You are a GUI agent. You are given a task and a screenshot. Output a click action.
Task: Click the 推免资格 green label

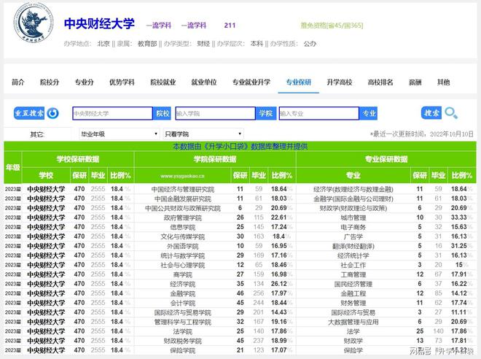(x=332, y=26)
